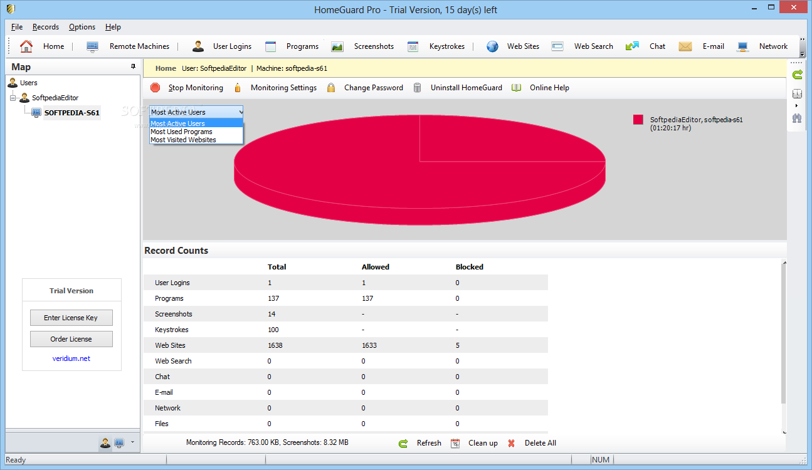Click the Blocked column header
Screen dimensions: 812x470
(x=470, y=267)
